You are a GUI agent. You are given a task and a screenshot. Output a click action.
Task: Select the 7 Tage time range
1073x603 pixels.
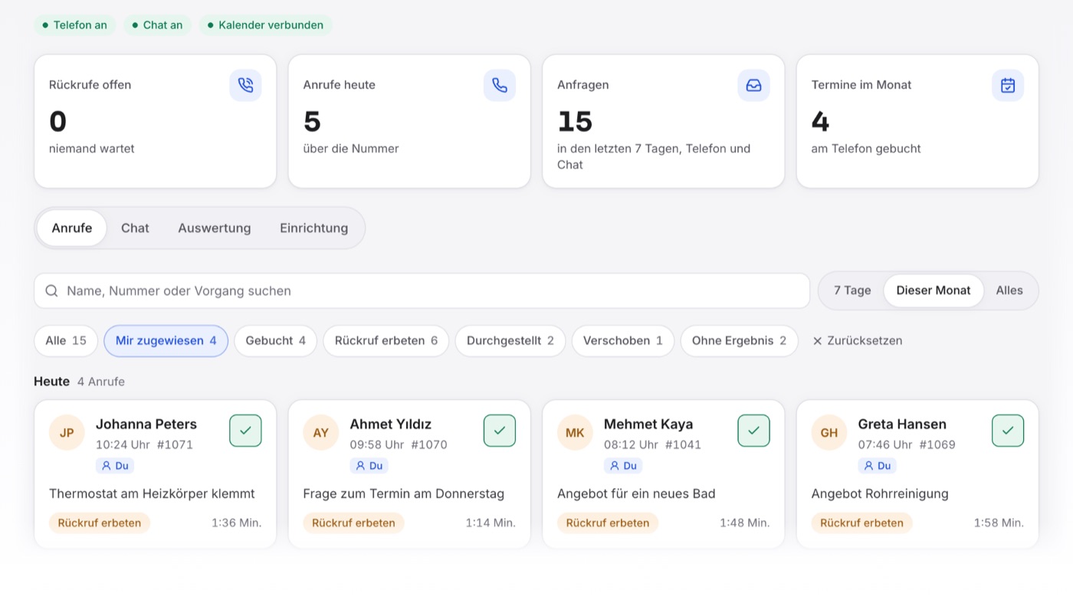[x=852, y=291]
